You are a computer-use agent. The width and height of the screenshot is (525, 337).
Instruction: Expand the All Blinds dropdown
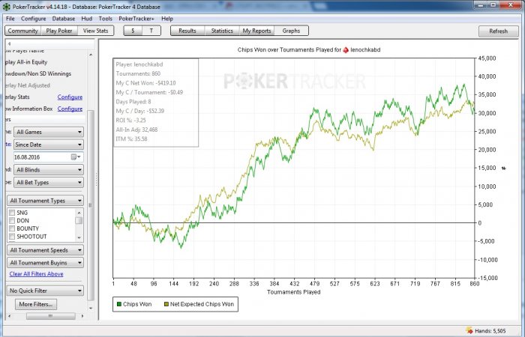[49, 170]
